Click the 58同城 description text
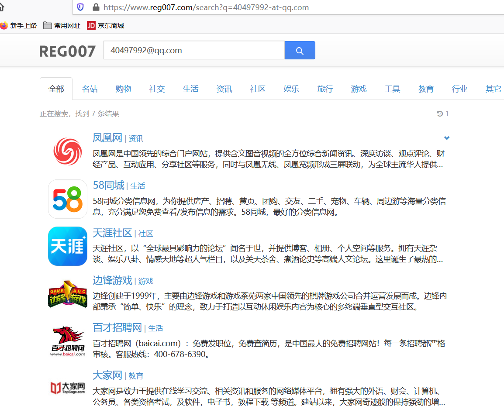Viewport: 504px width, 406px height. pos(269,206)
